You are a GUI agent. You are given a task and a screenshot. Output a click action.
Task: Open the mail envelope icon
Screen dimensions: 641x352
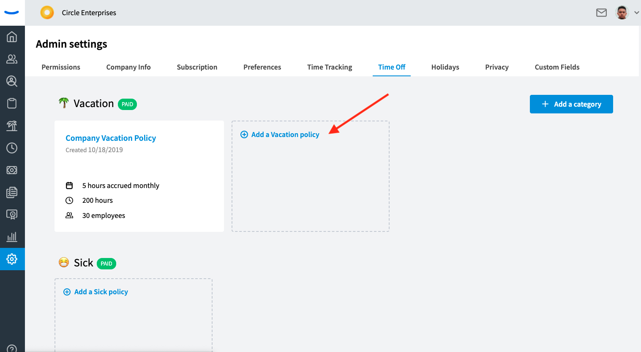pyautogui.click(x=601, y=13)
